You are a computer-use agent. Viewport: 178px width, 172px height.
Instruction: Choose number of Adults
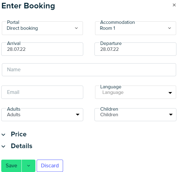(42, 115)
